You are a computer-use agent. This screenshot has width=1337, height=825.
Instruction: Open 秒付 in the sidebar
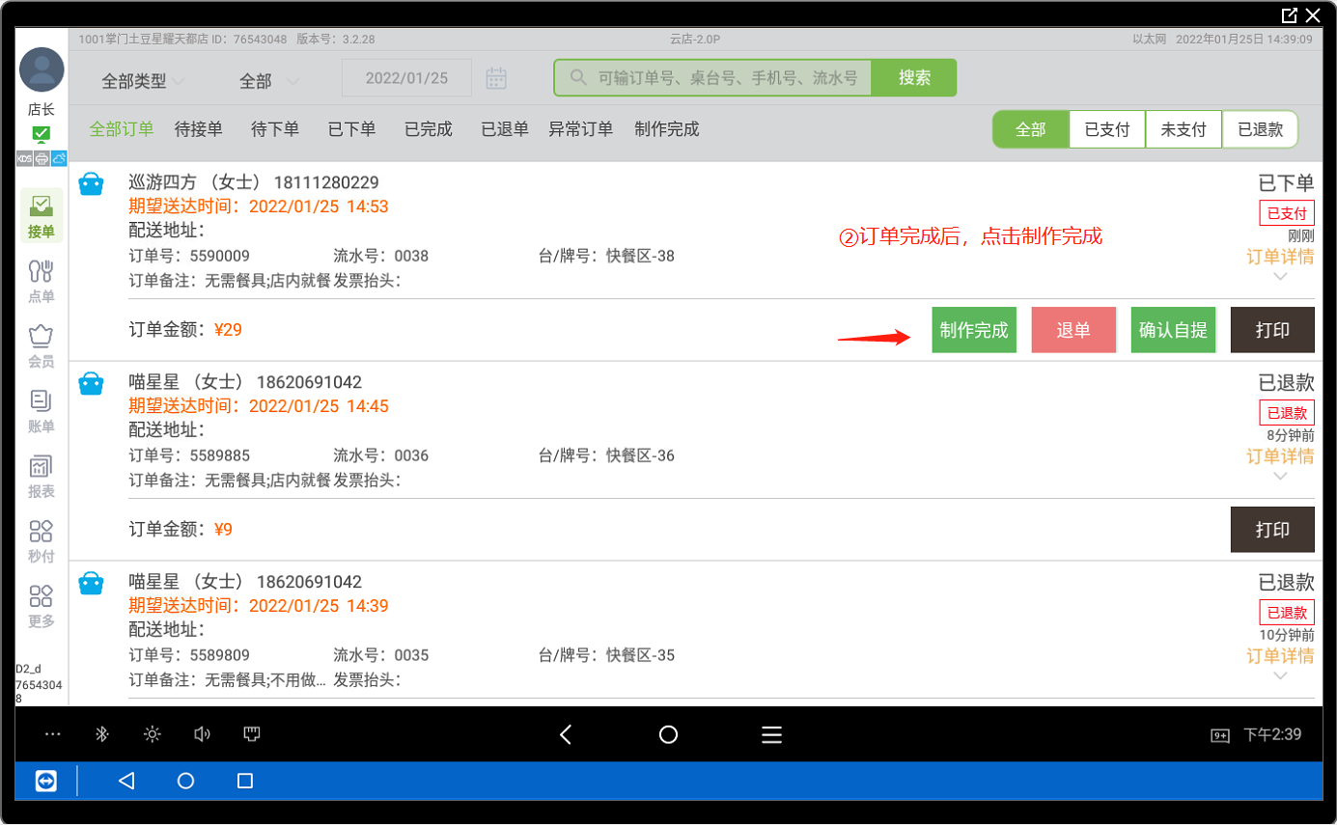click(x=42, y=541)
